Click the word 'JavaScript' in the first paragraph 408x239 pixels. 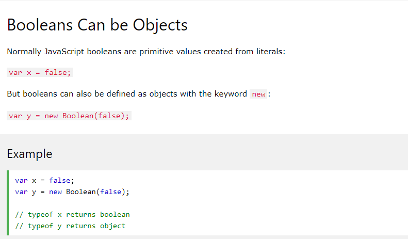(x=64, y=52)
